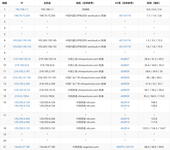Open the AS174 link in hop 21

pyautogui.click(x=130, y=147)
